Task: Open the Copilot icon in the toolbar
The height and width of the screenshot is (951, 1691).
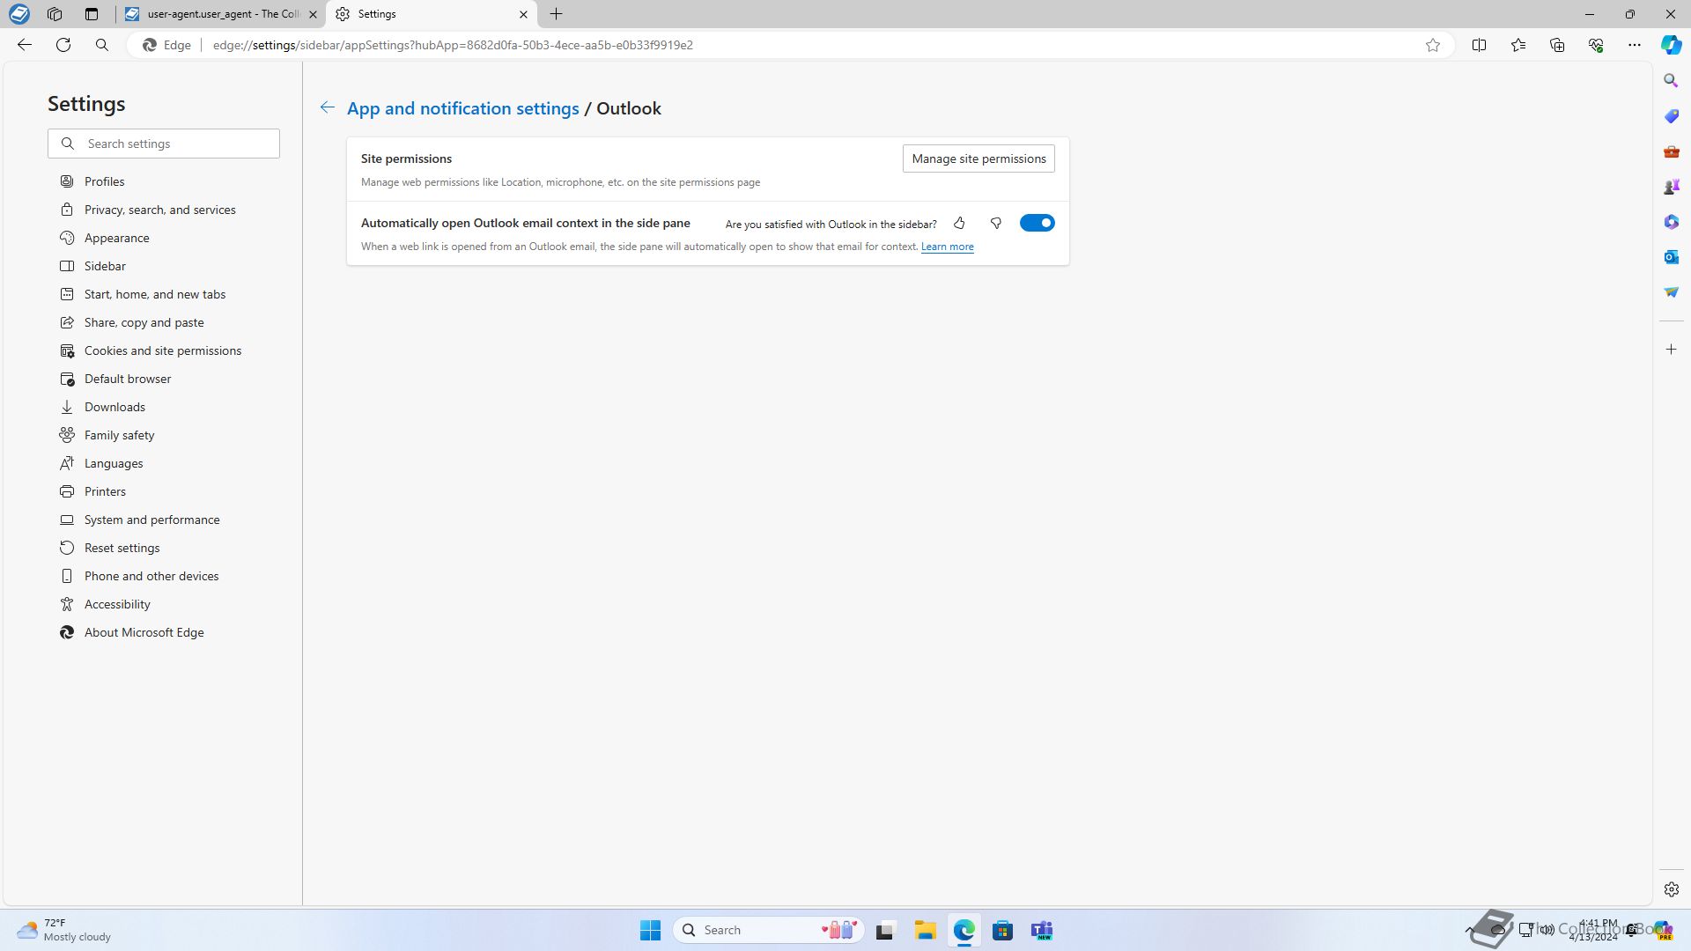Action: (1671, 45)
